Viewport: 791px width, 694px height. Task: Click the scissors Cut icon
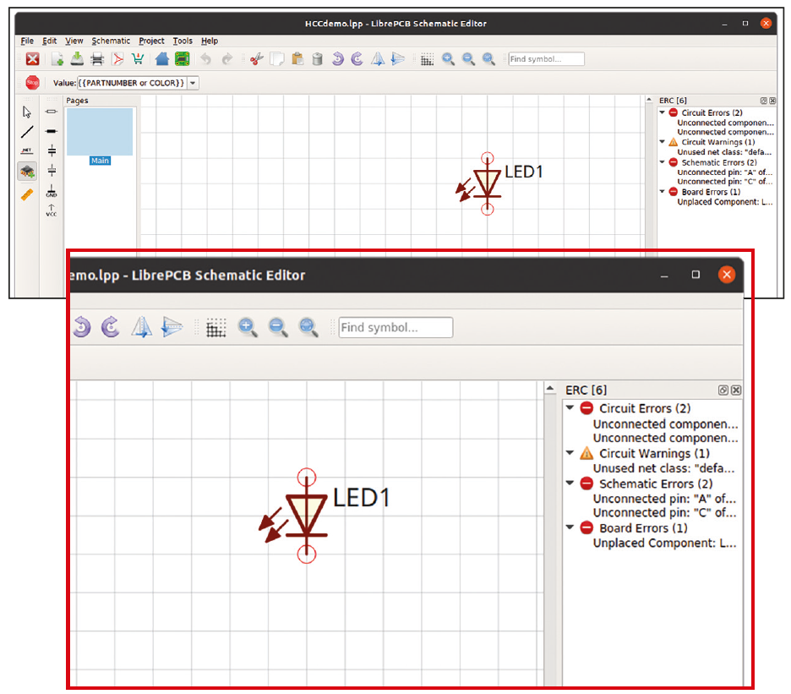(257, 59)
